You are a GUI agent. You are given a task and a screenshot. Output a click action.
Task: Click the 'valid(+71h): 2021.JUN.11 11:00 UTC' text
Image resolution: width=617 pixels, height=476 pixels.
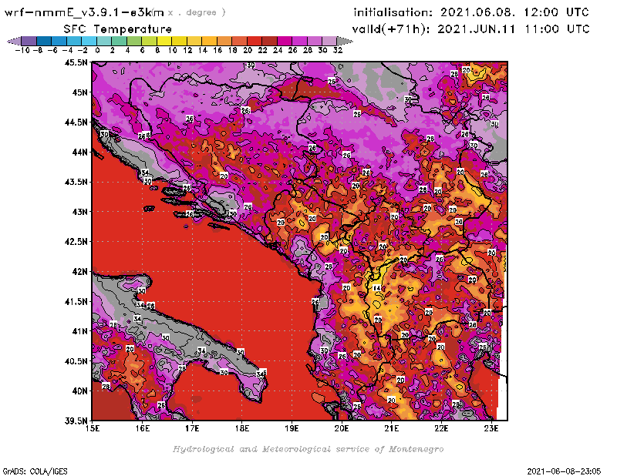tap(470, 28)
